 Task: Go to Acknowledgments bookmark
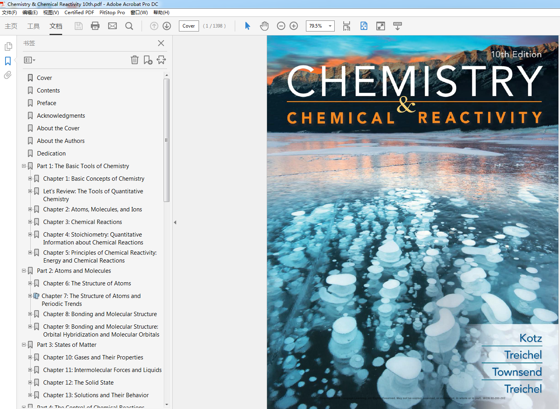[61, 116]
